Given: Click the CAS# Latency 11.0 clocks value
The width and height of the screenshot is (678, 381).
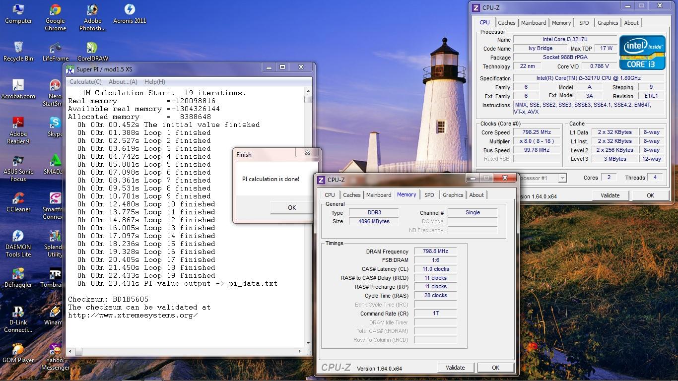Looking at the screenshot, I should (435, 269).
